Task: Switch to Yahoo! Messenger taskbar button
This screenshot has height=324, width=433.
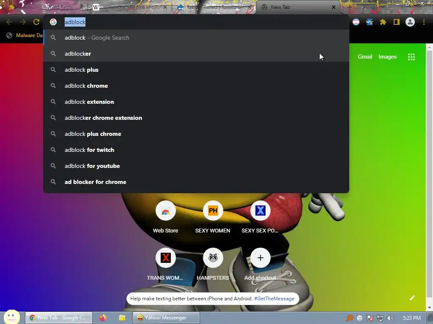Action: 166,318
